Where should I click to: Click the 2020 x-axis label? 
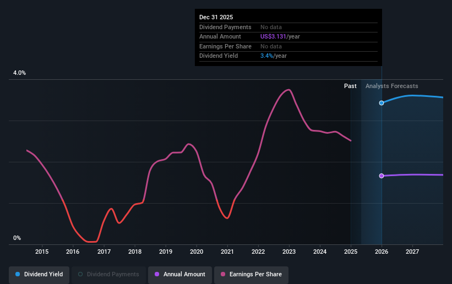[x=197, y=252]
